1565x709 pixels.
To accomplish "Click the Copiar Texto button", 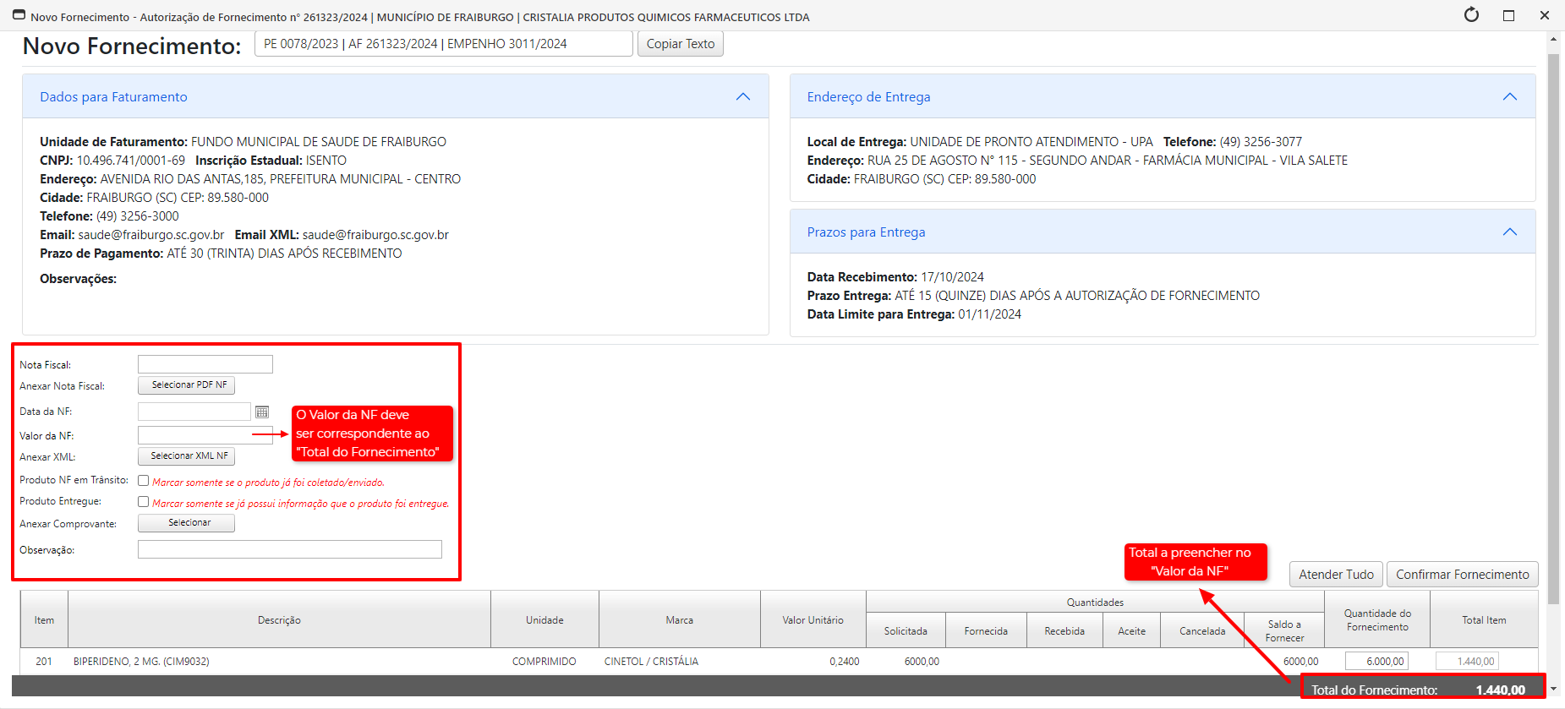I will 680,44.
